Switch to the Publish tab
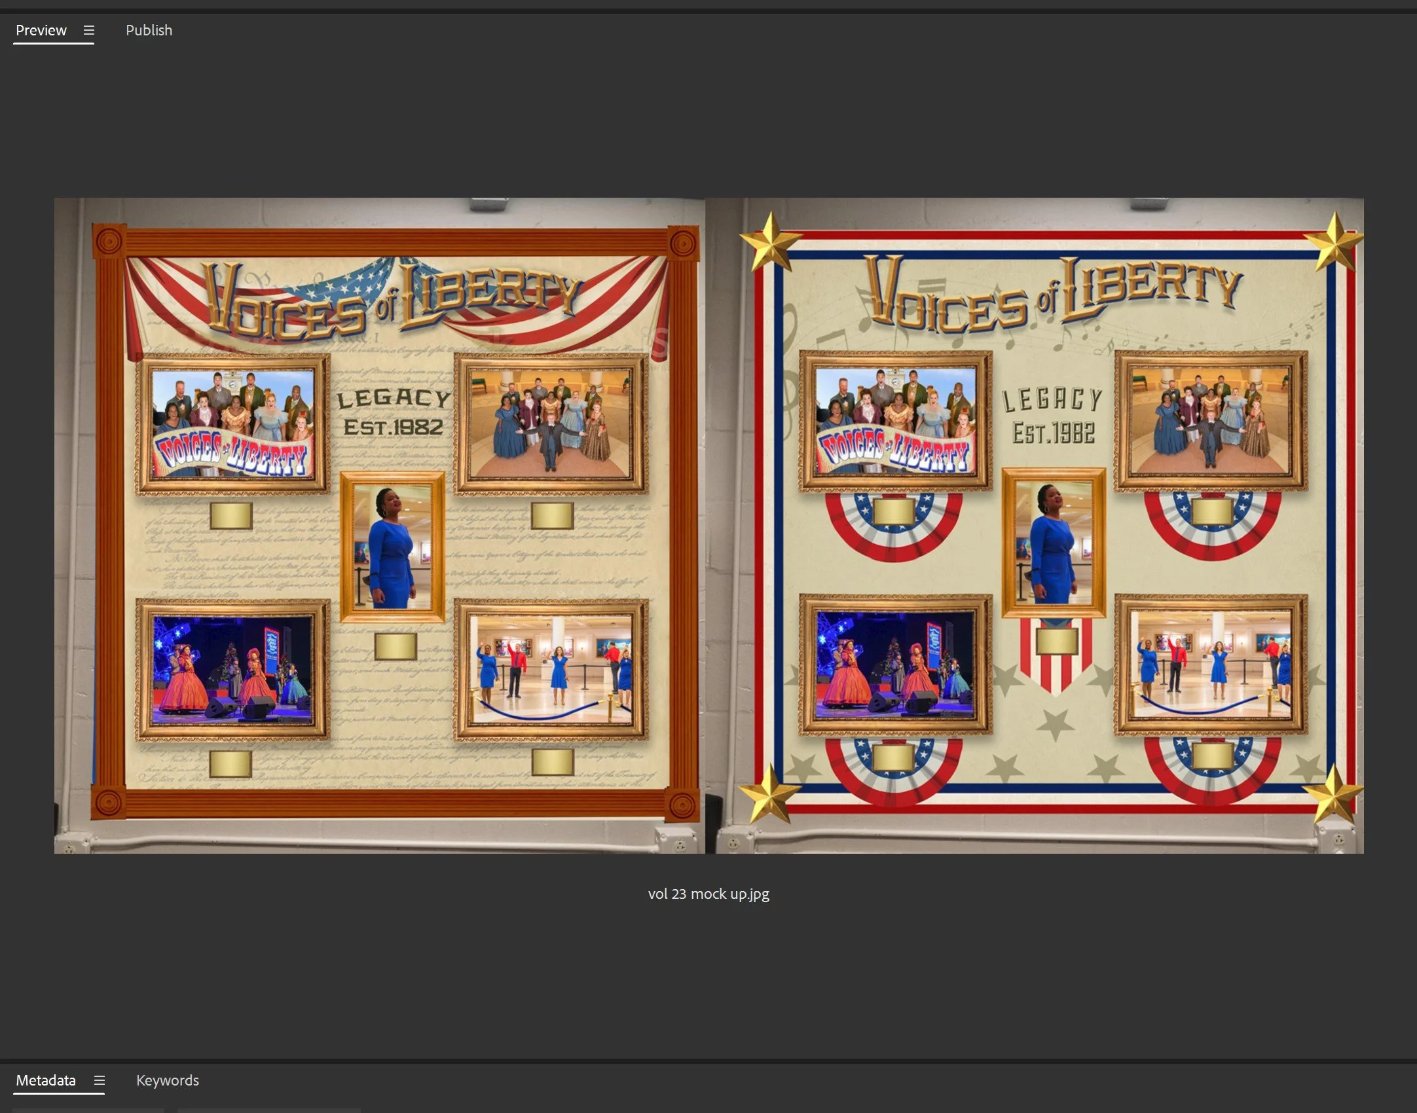1417x1113 pixels. tap(149, 30)
